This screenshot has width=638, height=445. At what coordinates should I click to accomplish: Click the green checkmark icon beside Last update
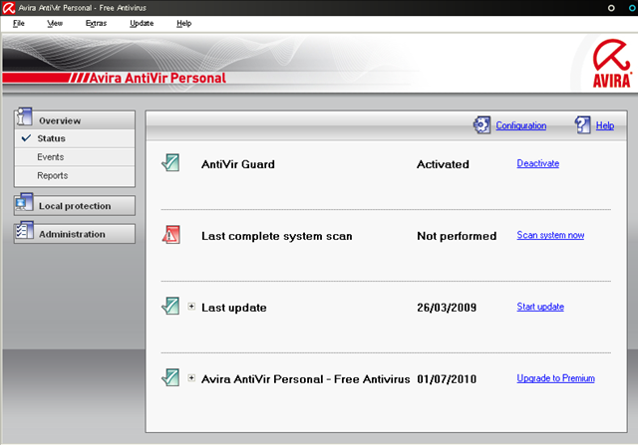[170, 306]
